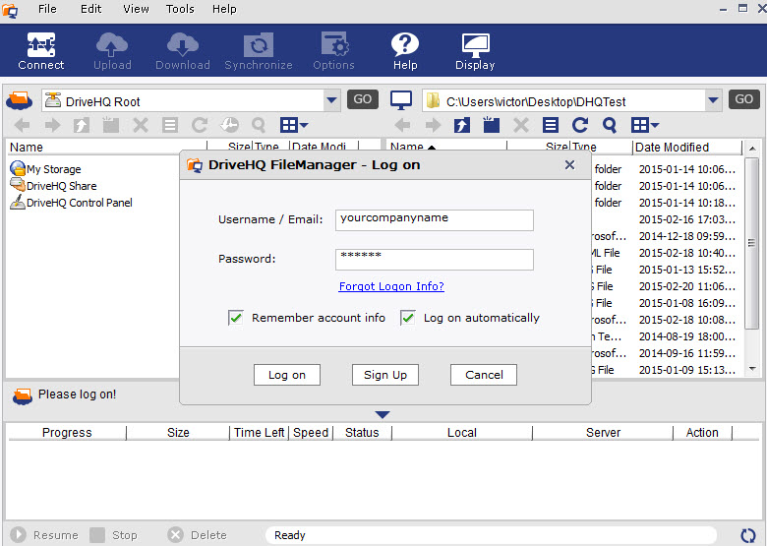
Task: Open the remote view mode dropdown
Action: 294,125
